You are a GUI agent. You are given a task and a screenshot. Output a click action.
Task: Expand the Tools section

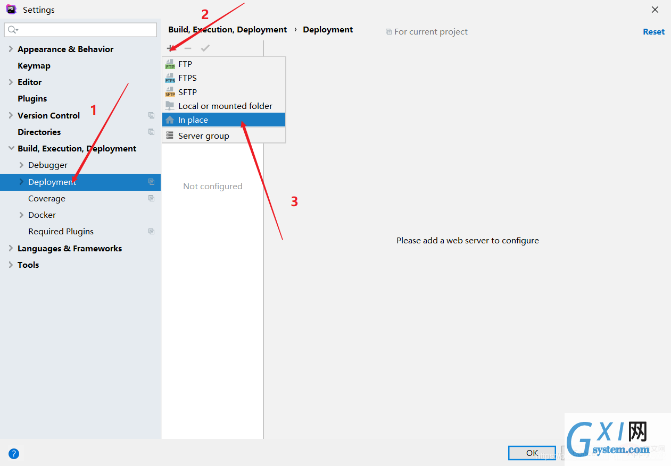[x=11, y=265]
